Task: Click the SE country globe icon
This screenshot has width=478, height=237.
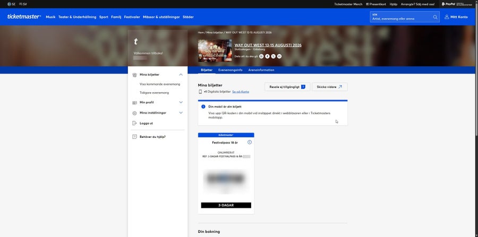Action: click(x=10, y=4)
